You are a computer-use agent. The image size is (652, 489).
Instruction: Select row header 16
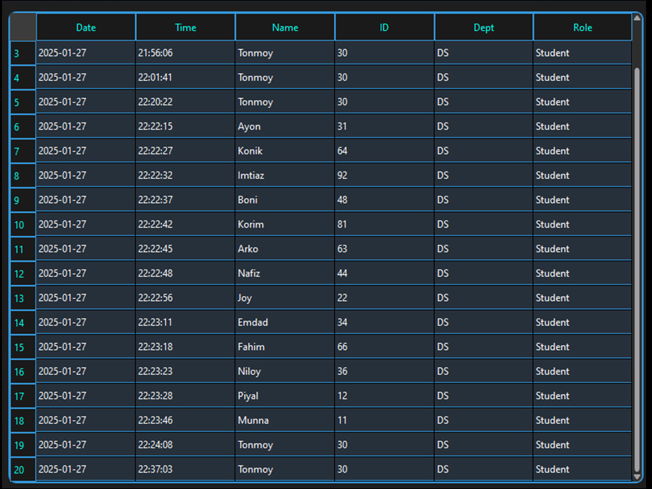click(x=23, y=372)
